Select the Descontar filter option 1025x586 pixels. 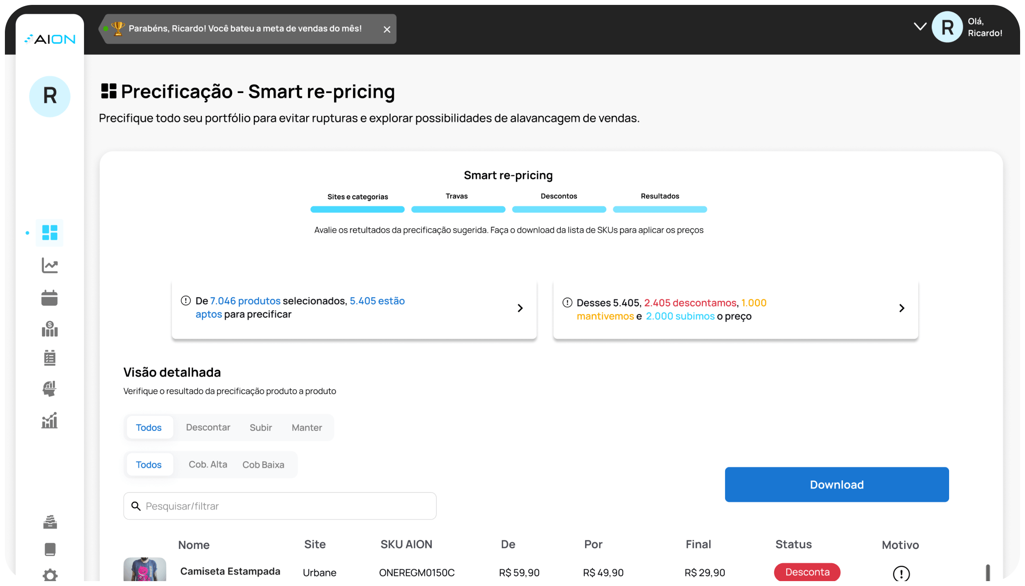[x=208, y=427]
